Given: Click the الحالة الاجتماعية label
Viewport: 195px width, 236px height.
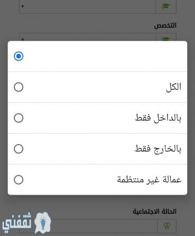Looking at the screenshot, I should 155,212.
